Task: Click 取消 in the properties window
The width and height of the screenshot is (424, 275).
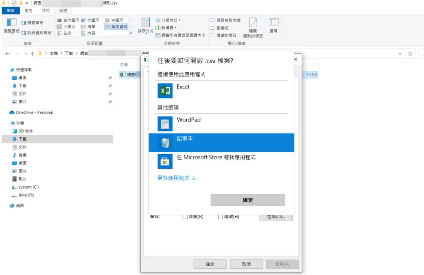Action: pyautogui.click(x=246, y=264)
